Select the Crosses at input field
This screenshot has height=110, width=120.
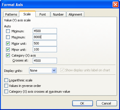tap(45, 61)
